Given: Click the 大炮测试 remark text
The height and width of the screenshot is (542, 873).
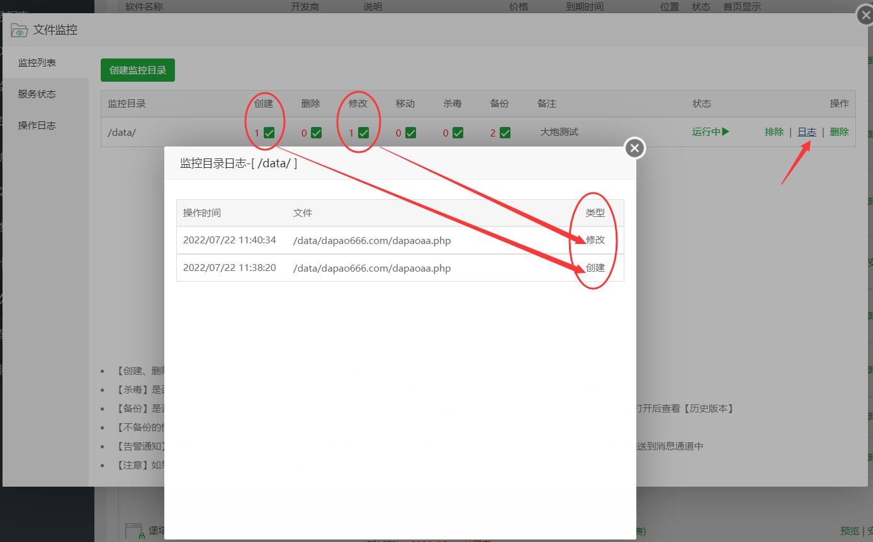Looking at the screenshot, I should click(559, 132).
